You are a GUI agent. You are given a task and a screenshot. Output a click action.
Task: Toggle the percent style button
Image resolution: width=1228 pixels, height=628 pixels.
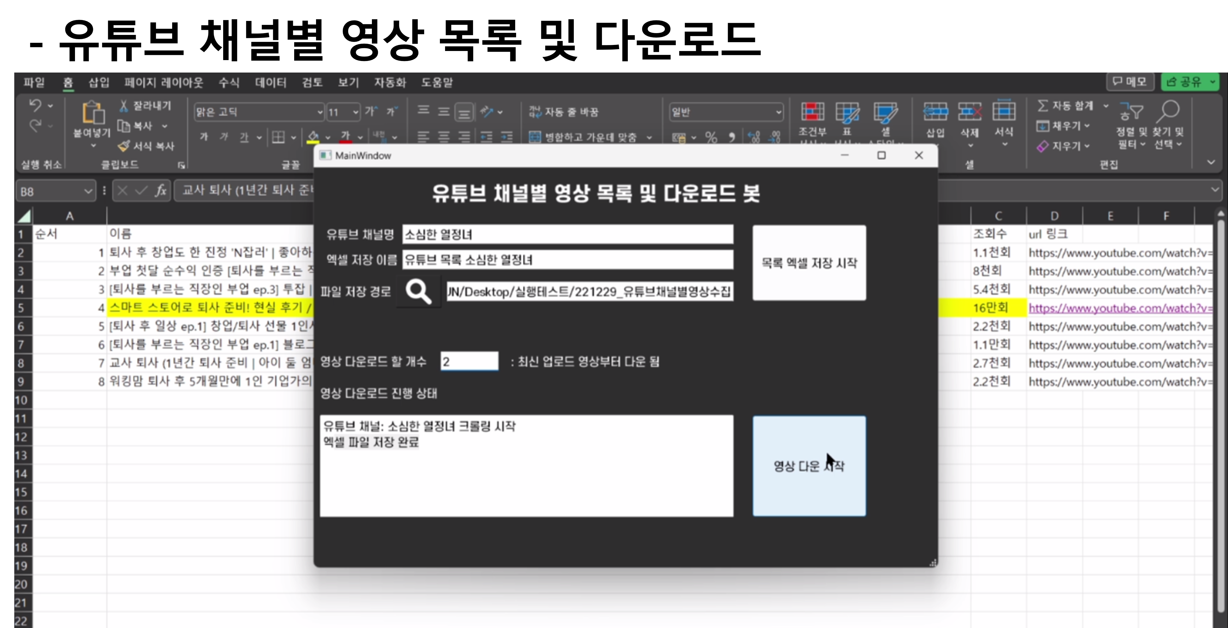coord(711,138)
